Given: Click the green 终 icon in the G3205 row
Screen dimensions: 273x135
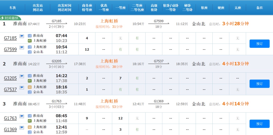Looking at the screenshot, I should tap(30, 81).
